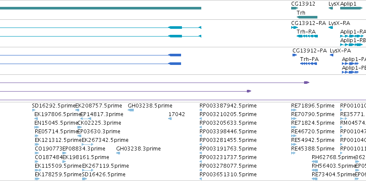Click the LysX-RA transcript label
Viewport: 366px width, 181px height.
coord(339,23)
